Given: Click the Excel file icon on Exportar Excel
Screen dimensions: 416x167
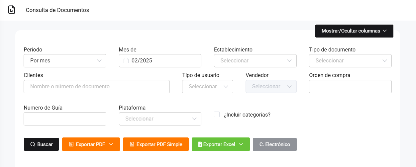Looking at the screenshot, I should click(200, 144).
